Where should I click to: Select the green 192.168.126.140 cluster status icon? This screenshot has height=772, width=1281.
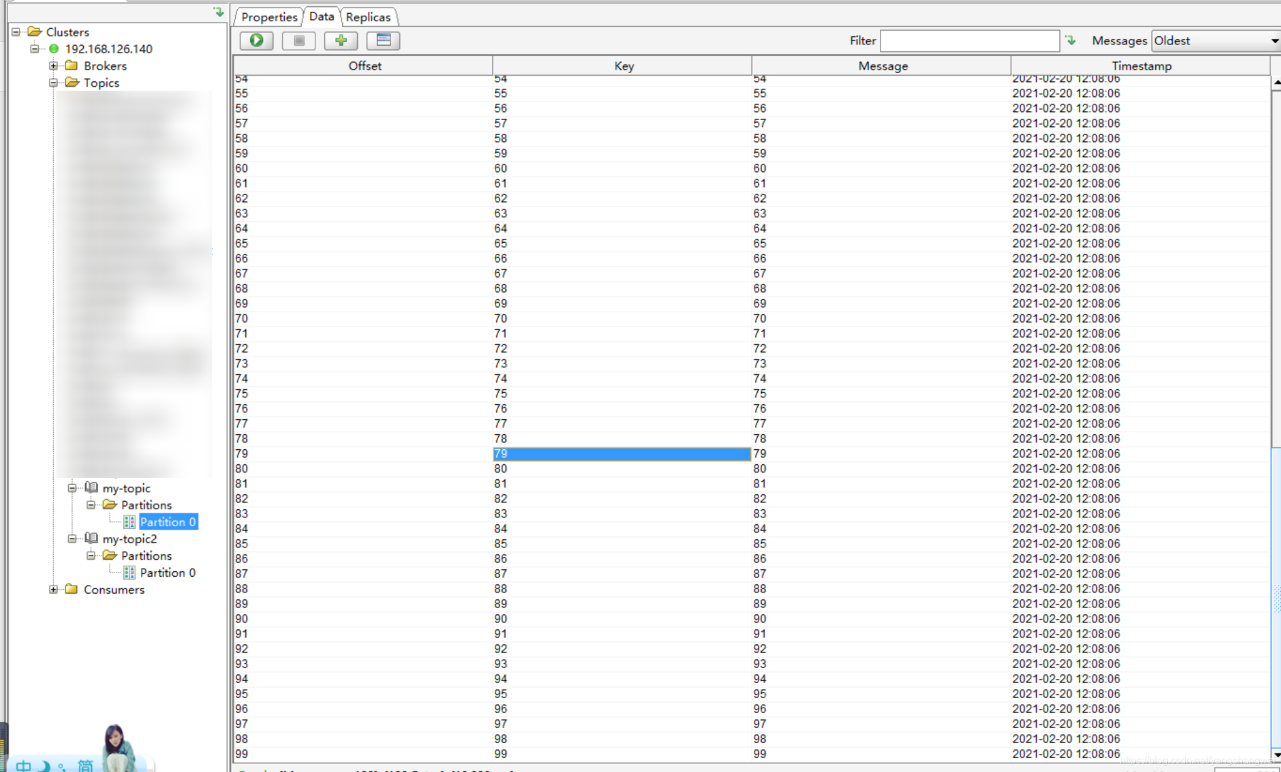[x=54, y=49]
